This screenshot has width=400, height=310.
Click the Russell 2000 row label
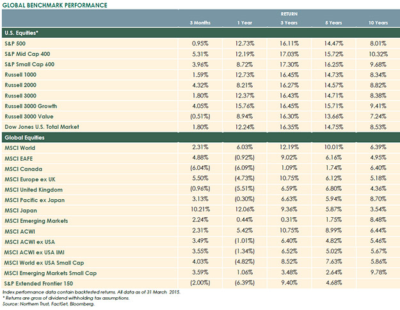coord(20,85)
